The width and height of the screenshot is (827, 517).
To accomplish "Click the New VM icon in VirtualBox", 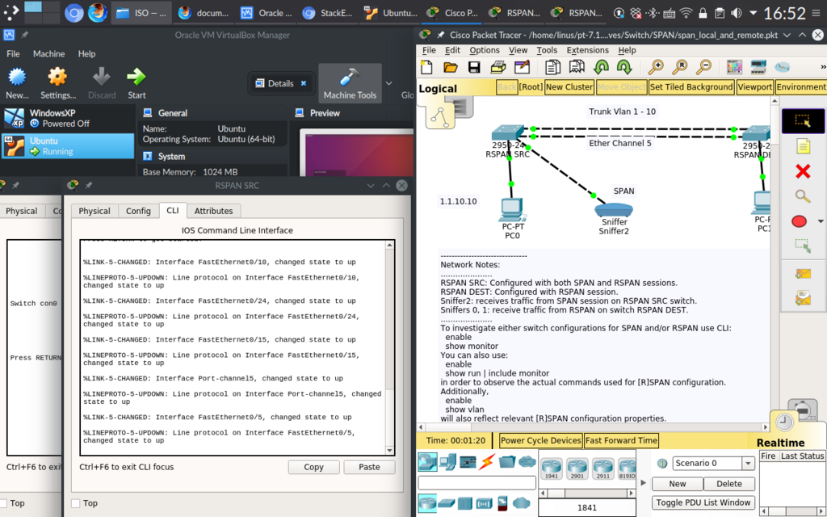I will 17,83.
